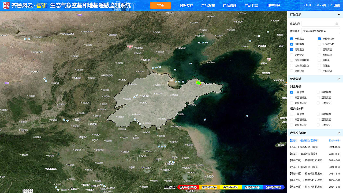This screenshot has height=193, width=343.
Task: Uncheck 土壤水分 under 产品信息
Action: [292, 39]
